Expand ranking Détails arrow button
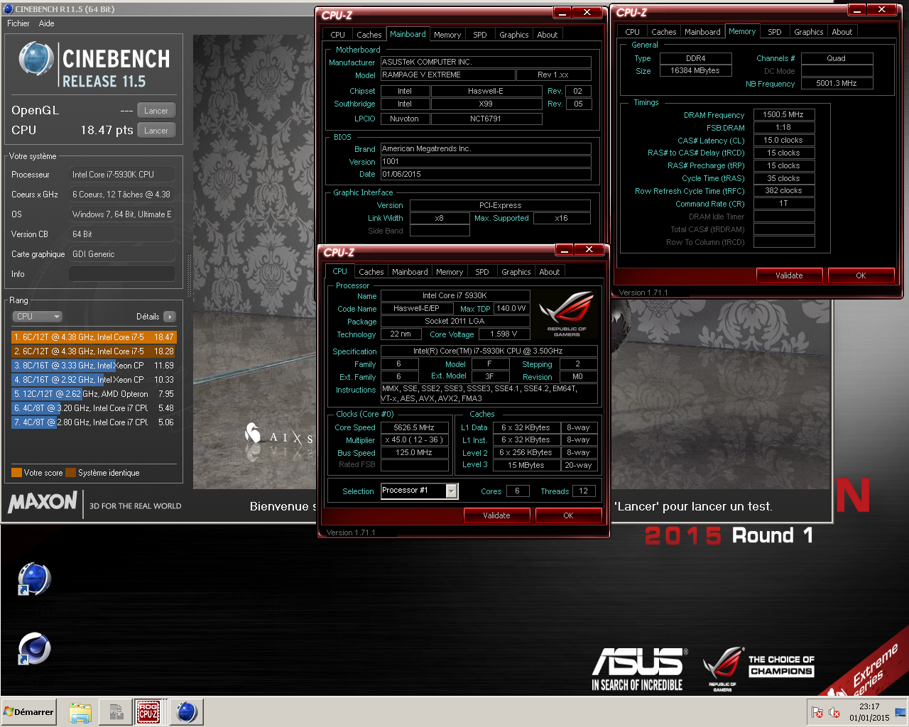This screenshot has width=909, height=727. [x=169, y=317]
